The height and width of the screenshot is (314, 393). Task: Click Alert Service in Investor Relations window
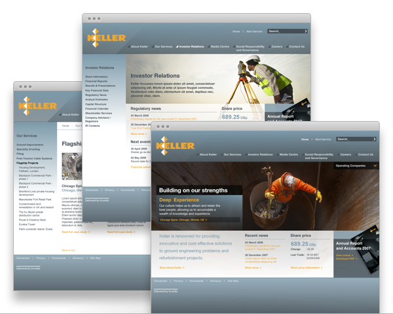point(254,31)
